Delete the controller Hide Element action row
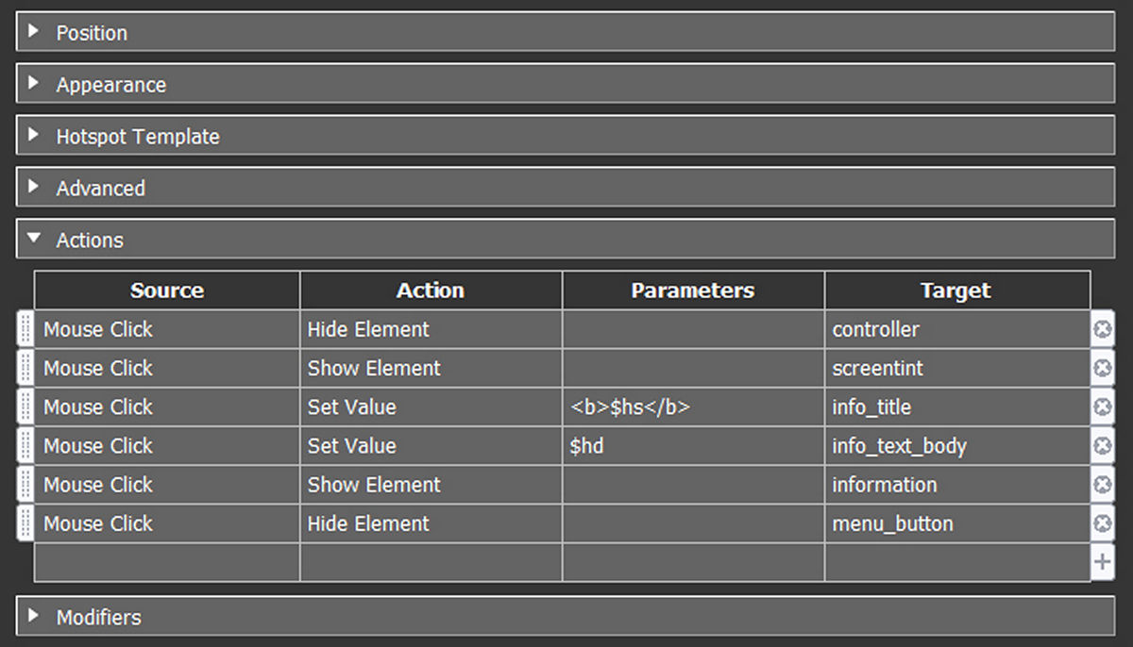 click(x=1102, y=329)
